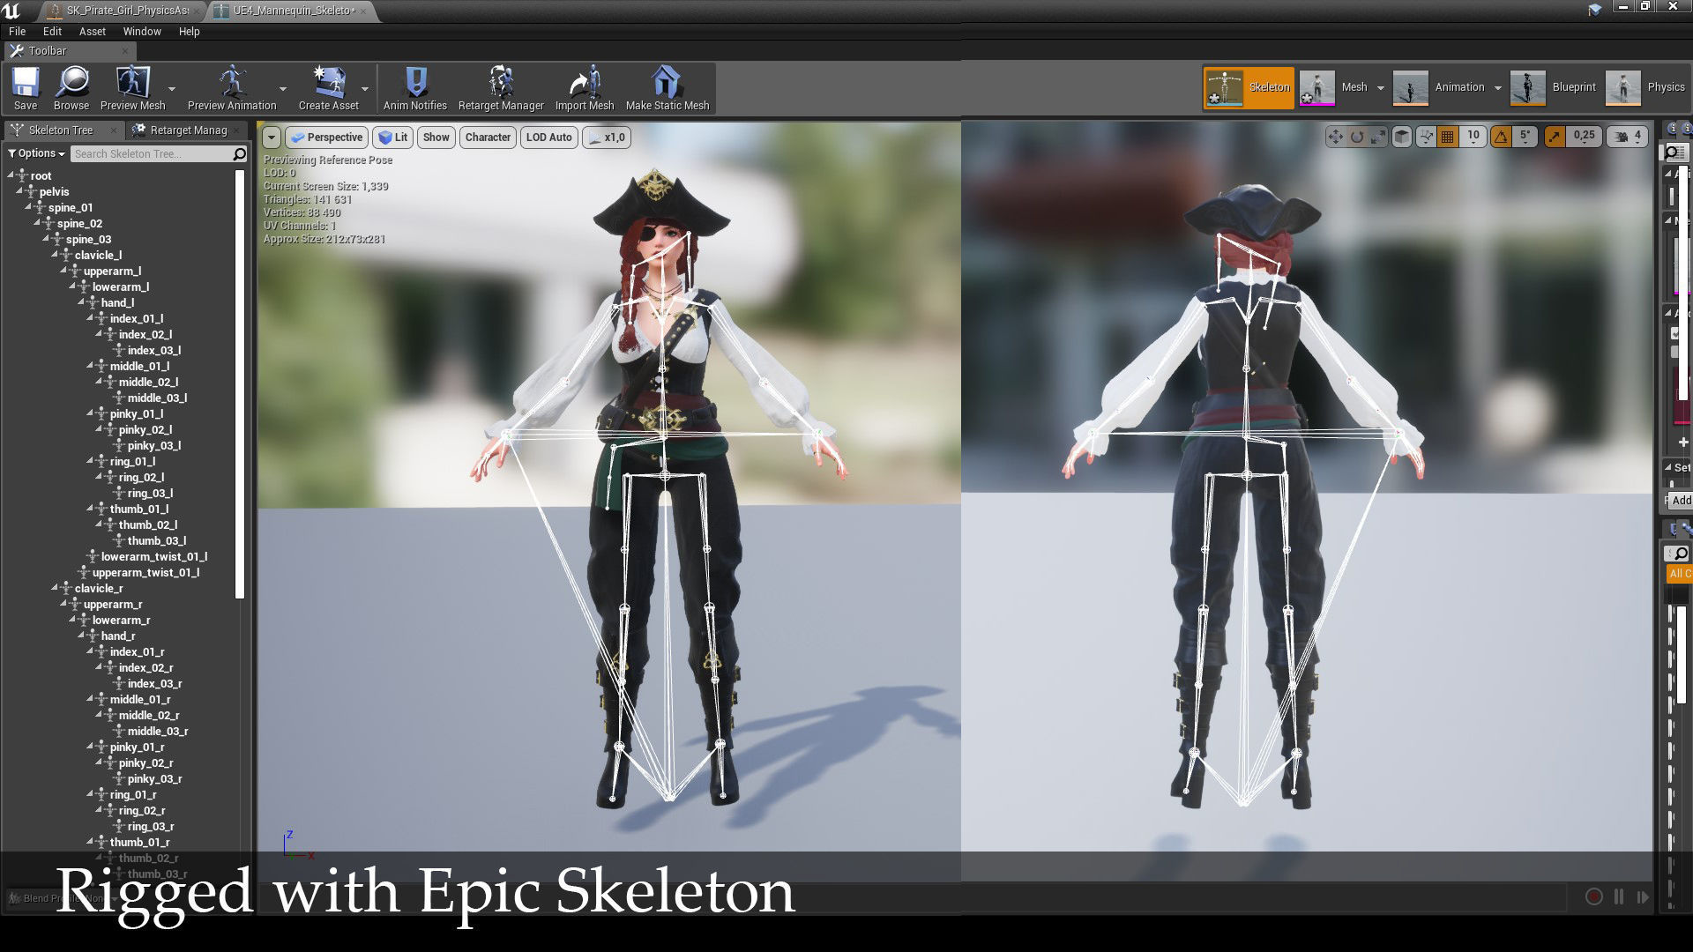Viewport: 1693px width, 952px height.
Task: Click the pause playback button
Action: [x=1619, y=896]
